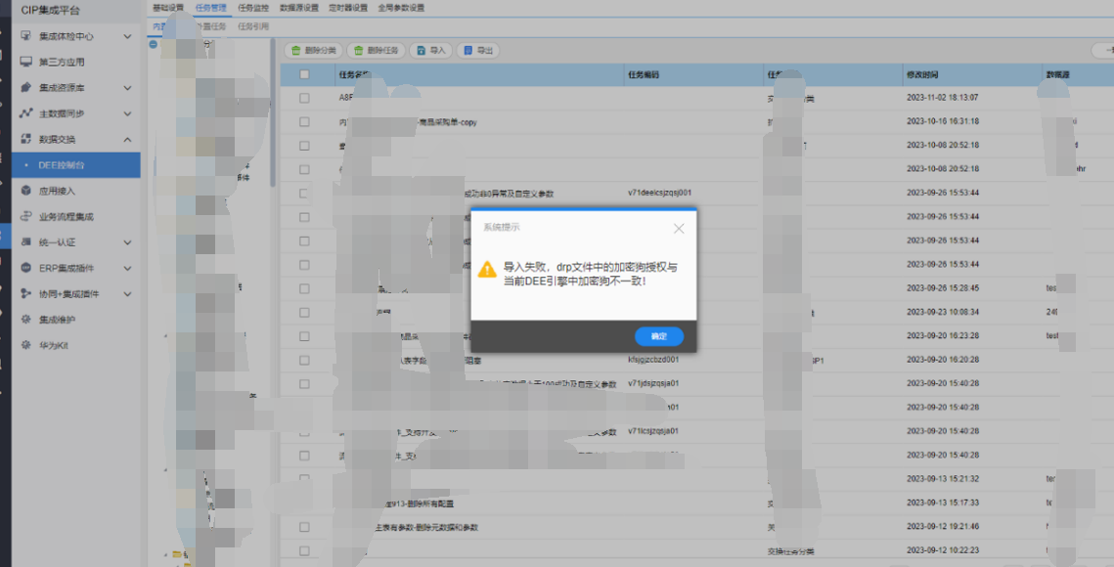Open the 基础设置 tab
Image resolution: width=1114 pixels, height=567 pixels.
[x=167, y=8]
